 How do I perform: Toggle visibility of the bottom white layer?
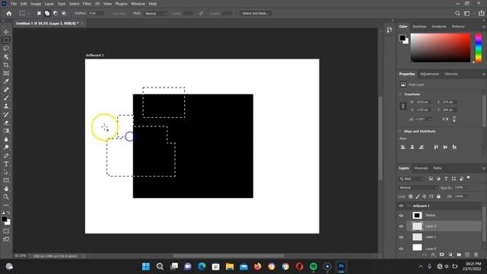401,248
